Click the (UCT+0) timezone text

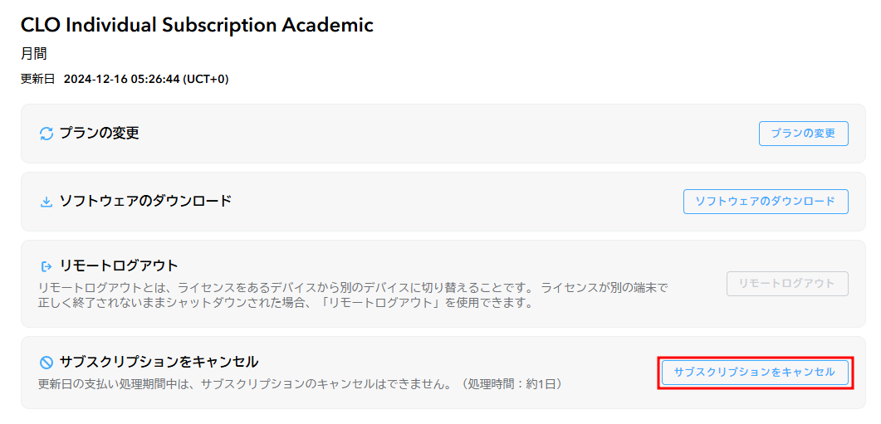(205, 79)
